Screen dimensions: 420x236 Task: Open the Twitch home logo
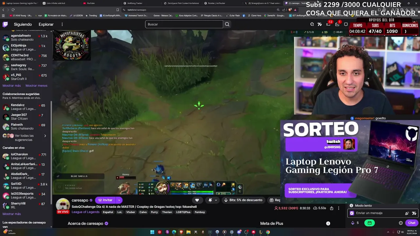(x=5, y=24)
